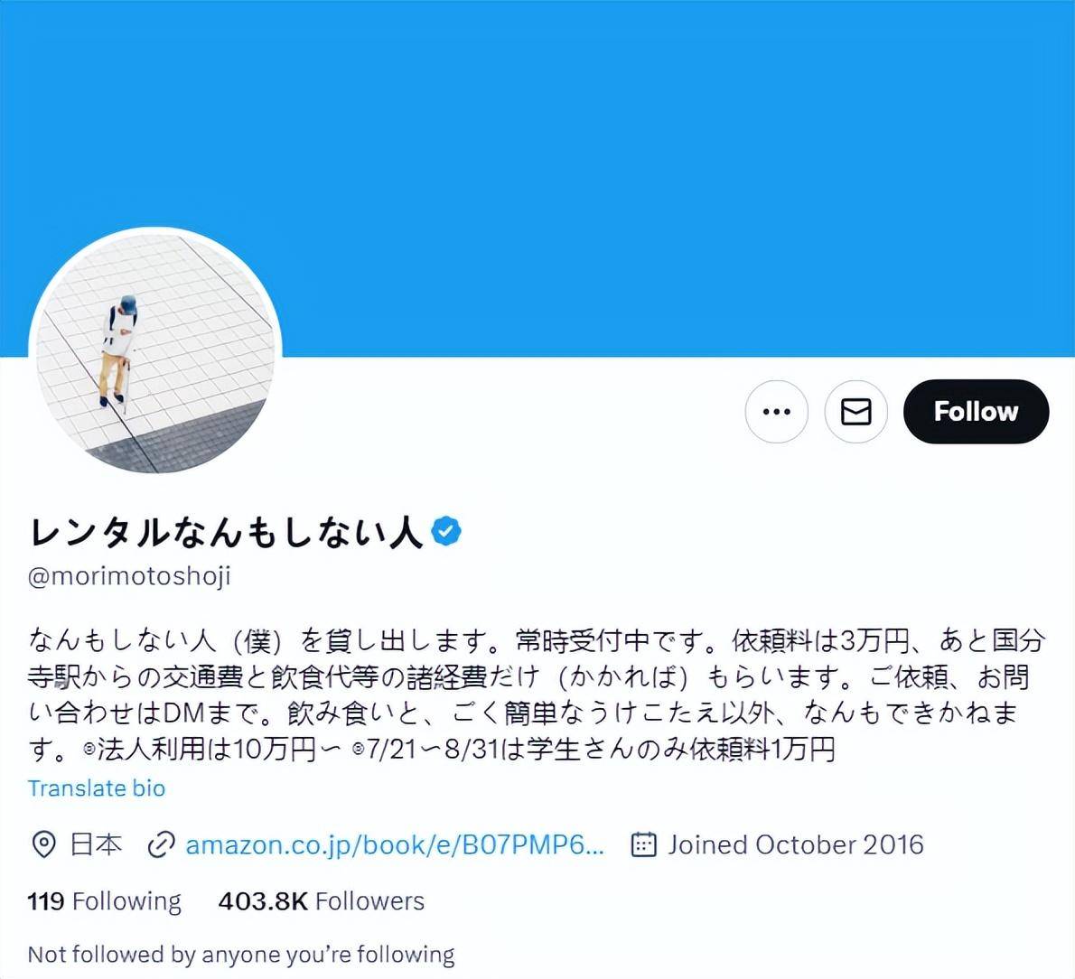Follow this account
Image resolution: width=1075 pixels, height=979 pixels.
pyautogui.click(x=976, y=411)
